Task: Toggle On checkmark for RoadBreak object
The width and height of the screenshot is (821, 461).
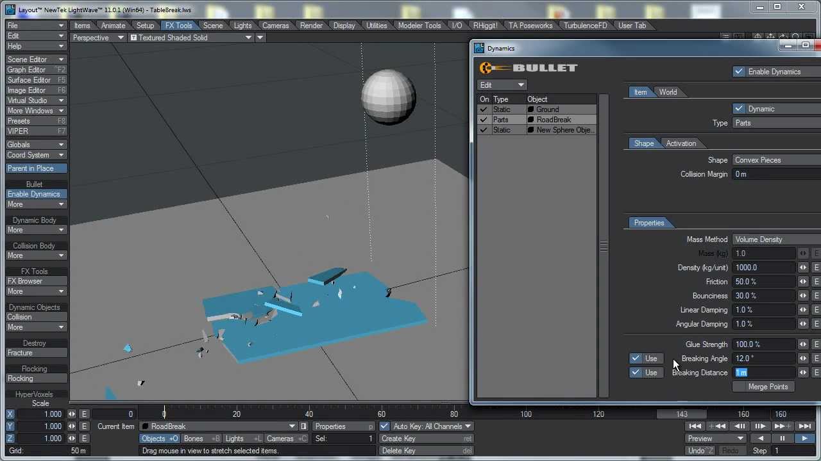Action: click(x=484, y=120)
